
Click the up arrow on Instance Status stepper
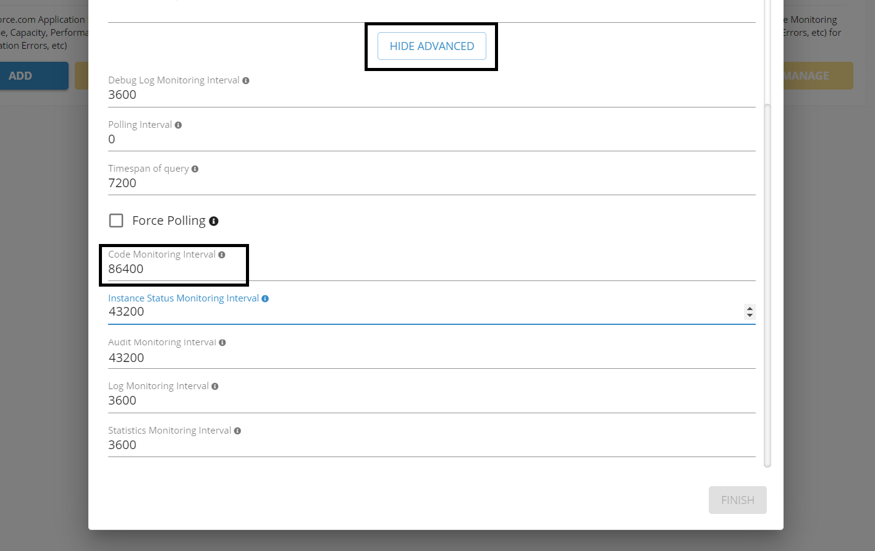750,309
